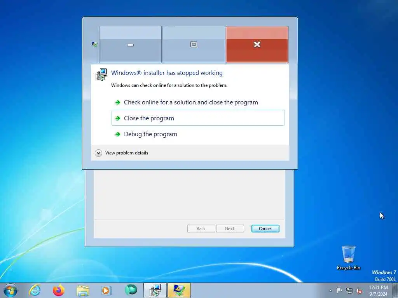The image size is (398, 298).
Task: Show hidden tray icons arrow
Action: (330, 291)
